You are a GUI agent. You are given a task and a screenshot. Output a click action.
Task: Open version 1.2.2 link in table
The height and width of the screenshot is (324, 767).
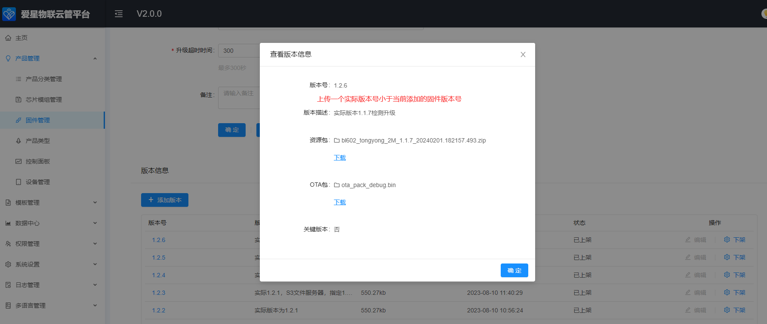[x=159, y=310]
